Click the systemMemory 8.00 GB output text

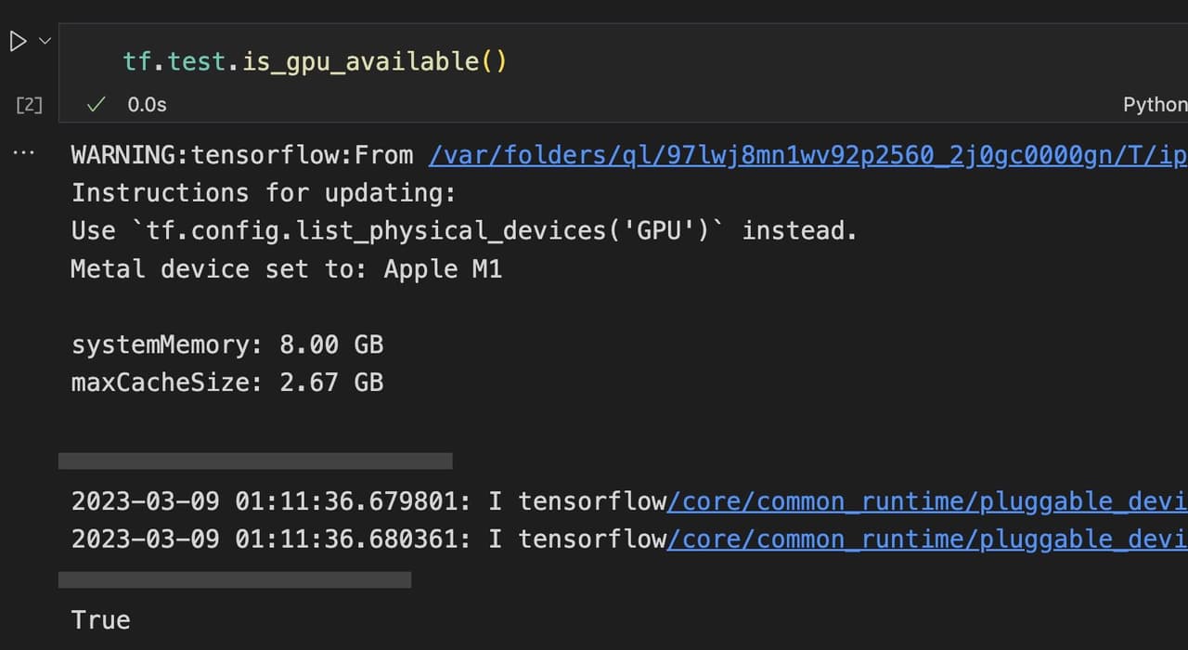(226, 344)
